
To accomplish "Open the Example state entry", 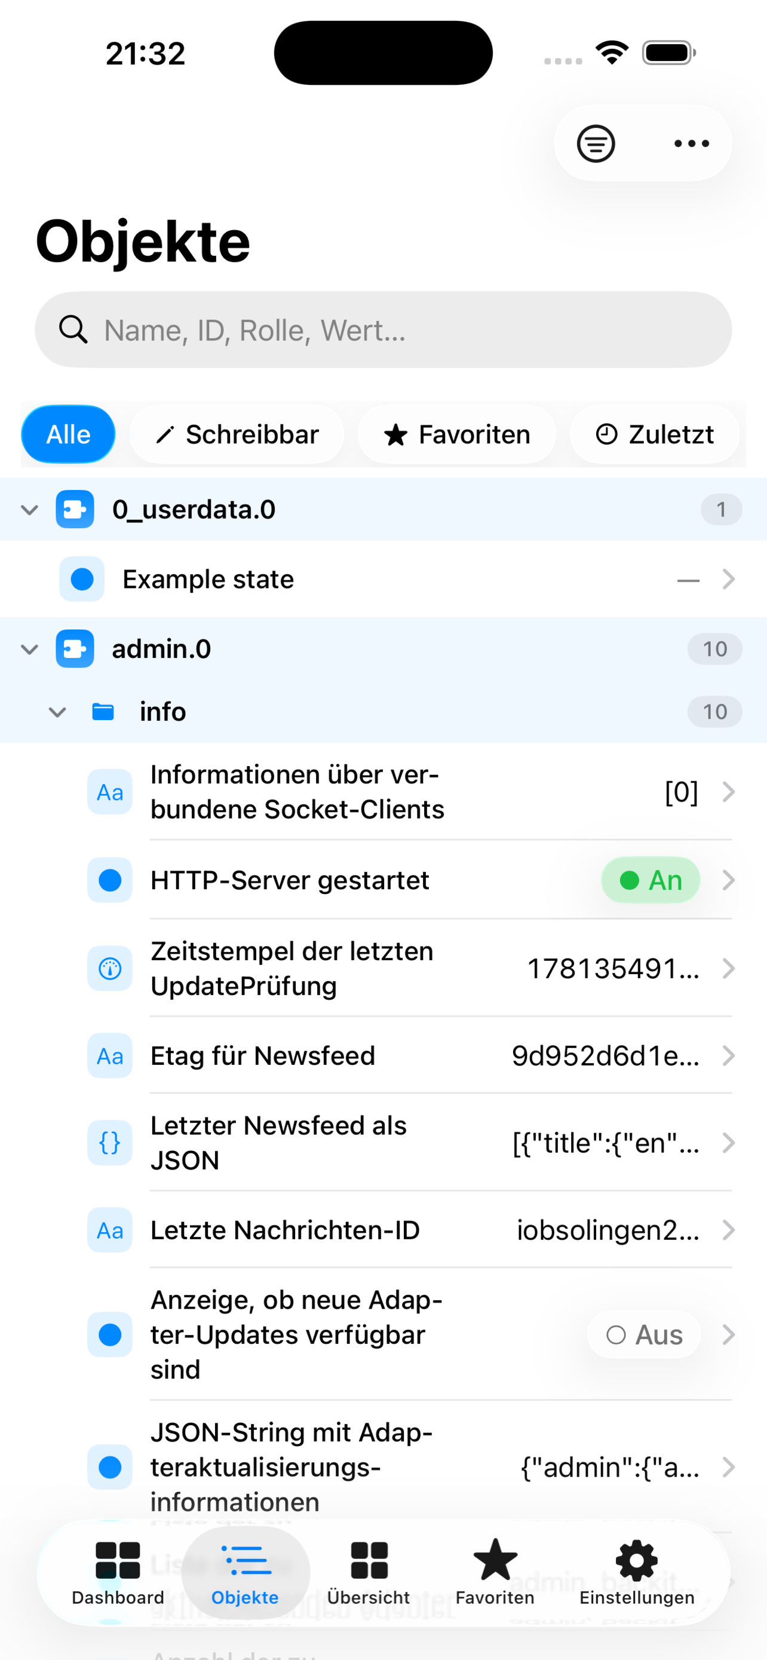I will point(383,578).
